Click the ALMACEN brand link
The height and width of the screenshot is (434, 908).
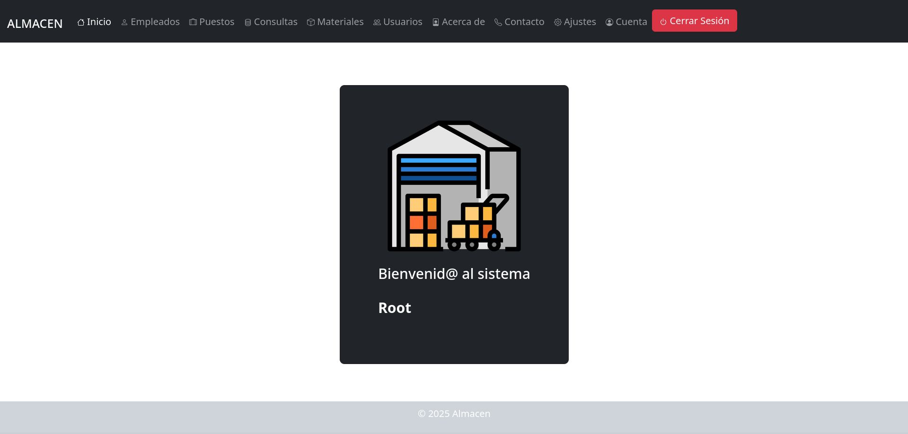(35, 23)
